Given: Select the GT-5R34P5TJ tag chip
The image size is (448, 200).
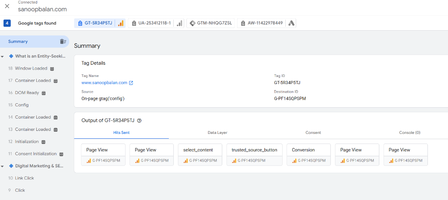Looking at the screenshot, I should [x=100, y=23].
